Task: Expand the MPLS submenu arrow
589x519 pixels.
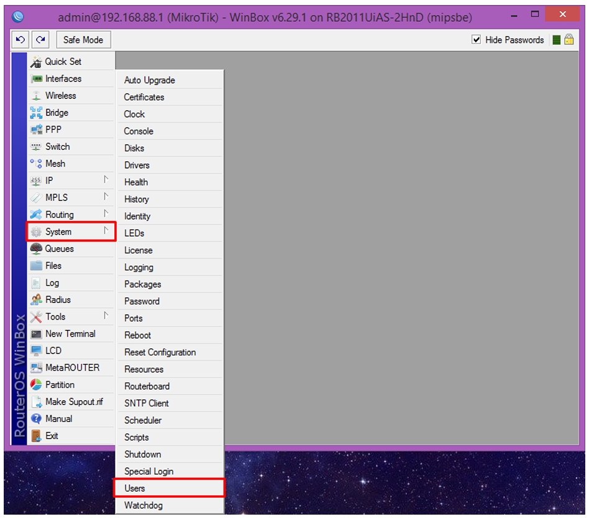Action: 106,197
